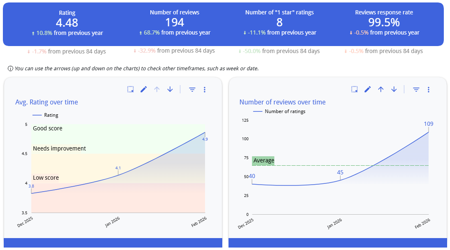Drill down on Number of reviews chart
450x250 pixels.
coord(394,89)
